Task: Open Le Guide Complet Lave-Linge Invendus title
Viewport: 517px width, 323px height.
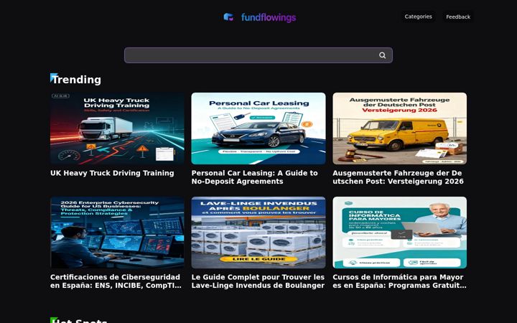Action: pyautogui.click(x=258, y=281)
